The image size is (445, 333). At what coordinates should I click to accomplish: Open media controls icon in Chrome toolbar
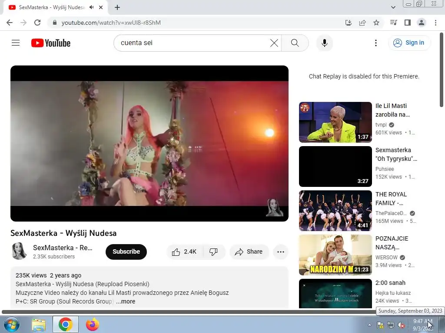[x=393, y=23]
